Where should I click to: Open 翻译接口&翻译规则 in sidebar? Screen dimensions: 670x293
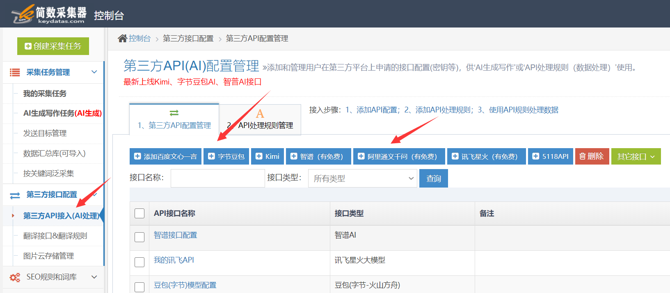[x=55, y=236]
